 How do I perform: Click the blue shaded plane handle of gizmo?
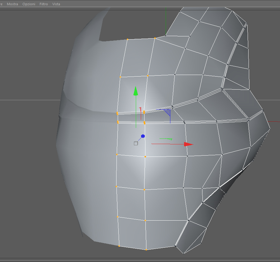point(168,112)
